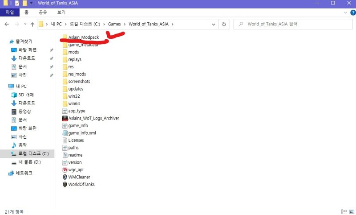Click Games breadcrumb in address bar
The width and height of the screenshot is (356, 215).
pyautogui.click(x=114, y=24)
